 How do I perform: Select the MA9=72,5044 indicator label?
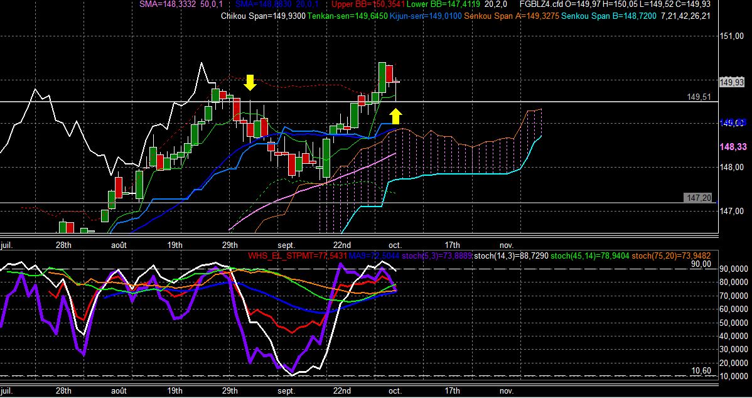tap(375, 257)
